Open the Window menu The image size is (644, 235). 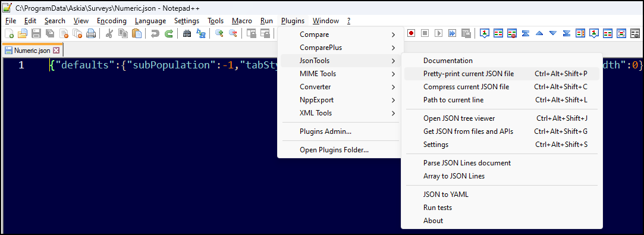326,21
